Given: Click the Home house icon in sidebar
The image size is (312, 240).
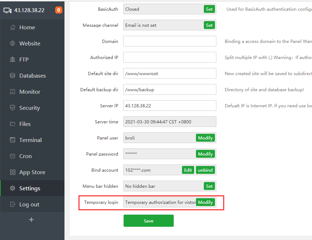Looking at the screenshot, I should click(x=13, y=28).
